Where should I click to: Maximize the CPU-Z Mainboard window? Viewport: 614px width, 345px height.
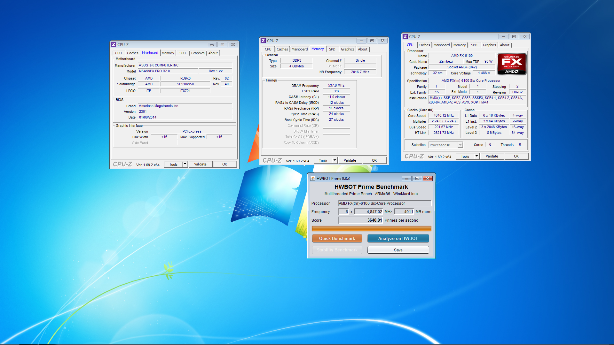pyautogui.click(x=222, y=45)
